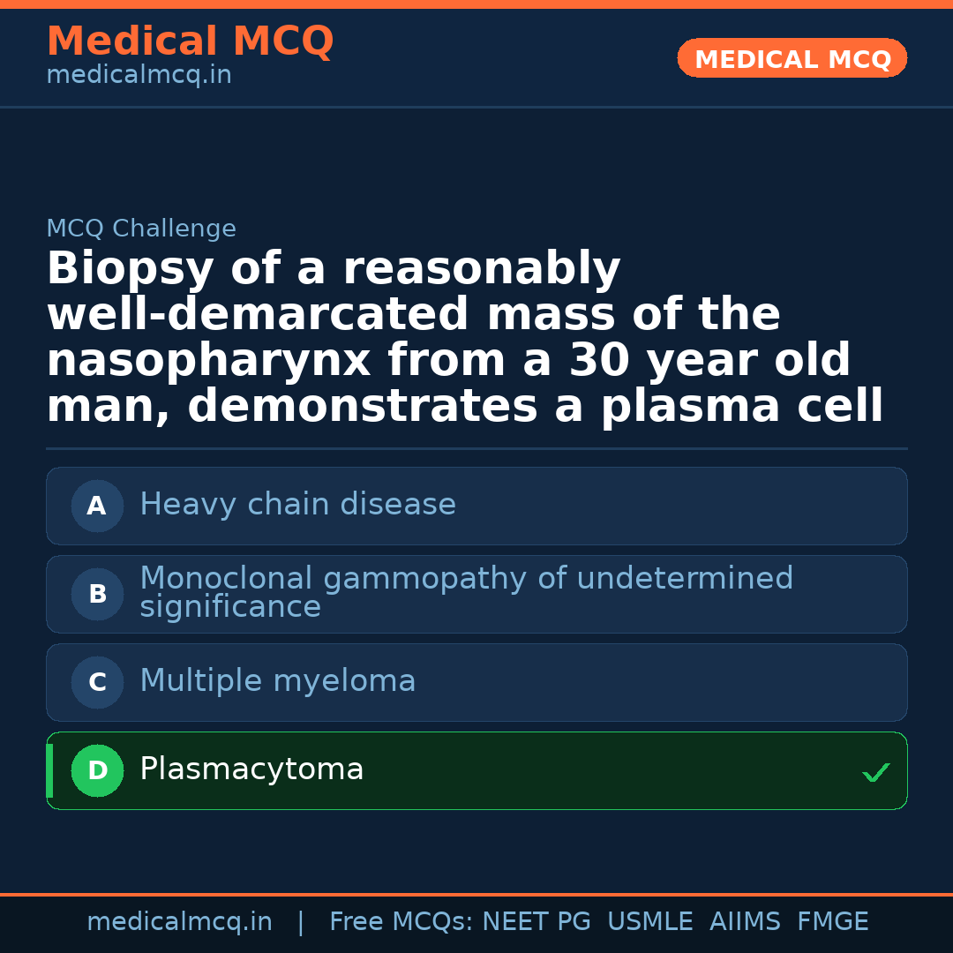Open medicalmcq.in link in the footer
Image resolution: width=953 pixels, height=953 pixels.
pyautogui.click(x=179, y=922)
